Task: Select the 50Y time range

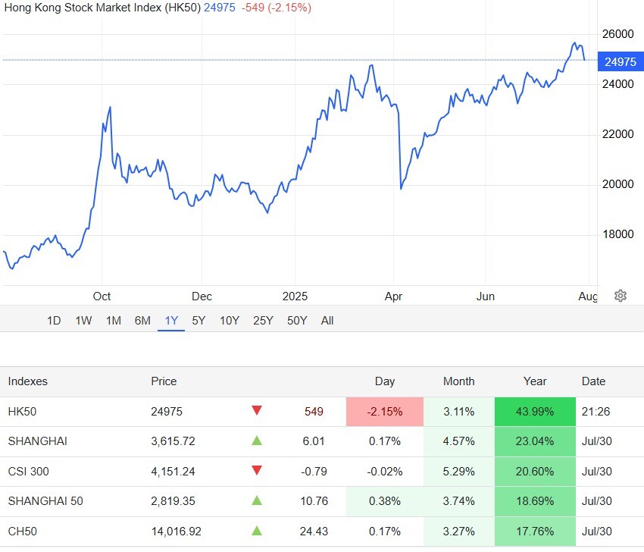Action: pos(297,321)
